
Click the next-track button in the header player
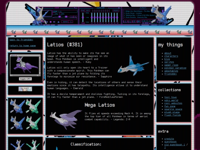54,22
